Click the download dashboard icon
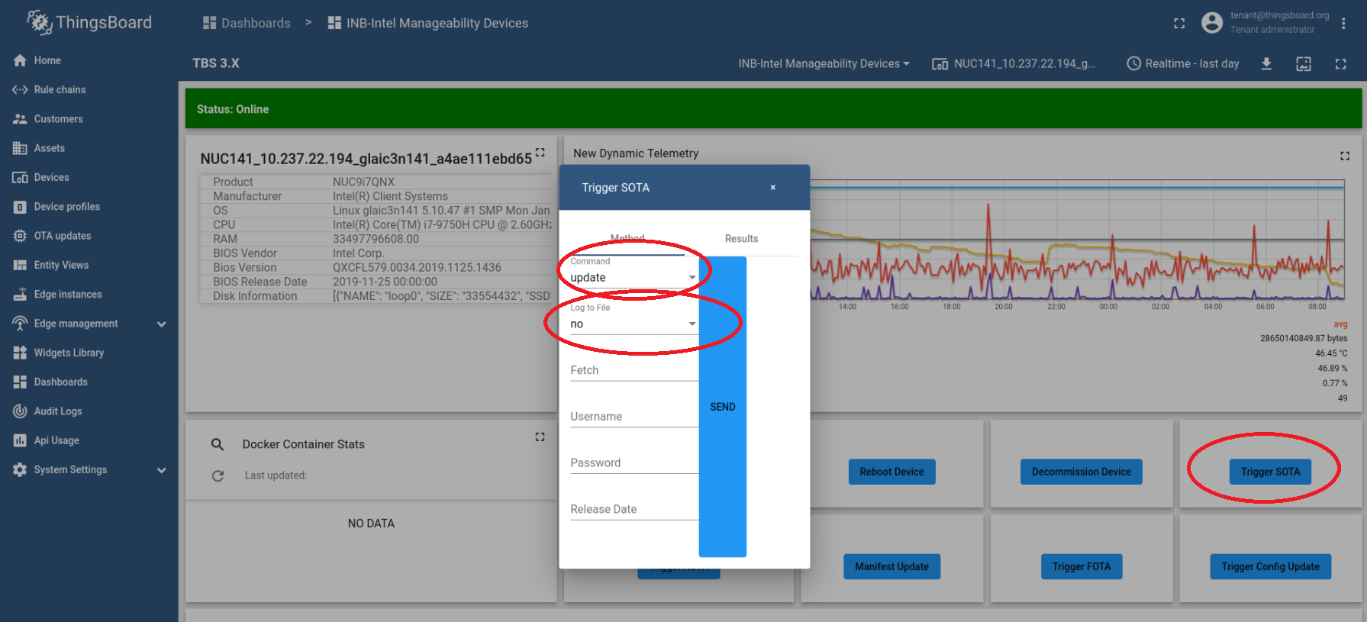1367x622 pixels. pyautogui.click(x=1266, y=63)
